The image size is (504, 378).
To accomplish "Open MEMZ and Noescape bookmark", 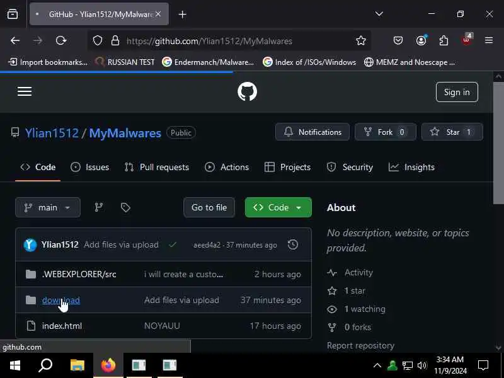I will [x=409, y=62].
